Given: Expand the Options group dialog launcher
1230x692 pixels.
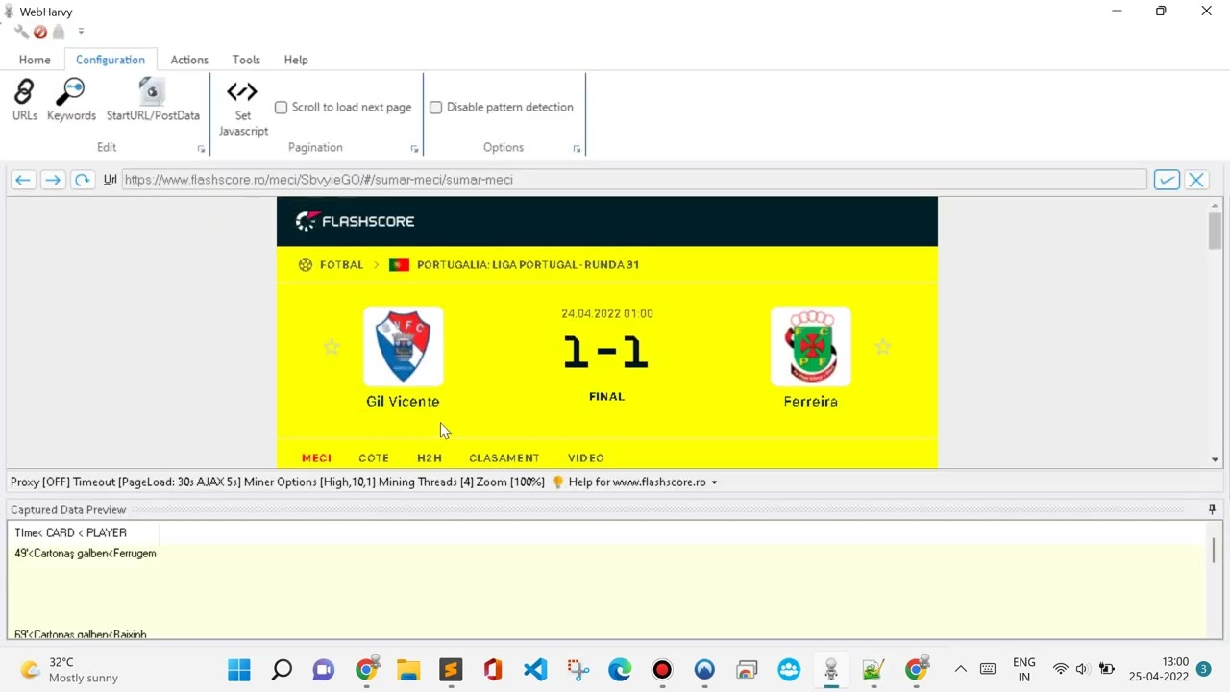Looking at the screenshot, I should coord(577,149).
